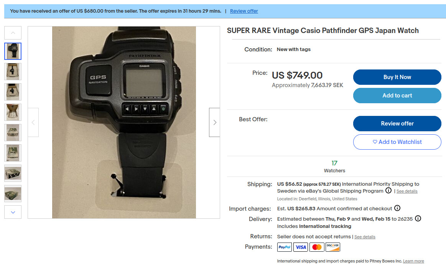Click the Discover payment icon
Image resolution: width=446 pixels, height=269 pixels.
333,247
